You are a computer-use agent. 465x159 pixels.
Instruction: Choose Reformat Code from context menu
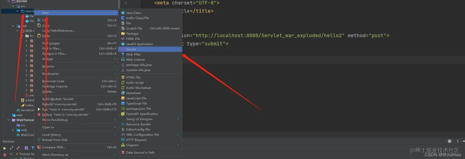point(76,81)
